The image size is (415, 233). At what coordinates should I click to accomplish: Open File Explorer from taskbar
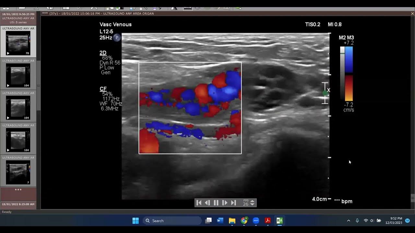[232, 221]
